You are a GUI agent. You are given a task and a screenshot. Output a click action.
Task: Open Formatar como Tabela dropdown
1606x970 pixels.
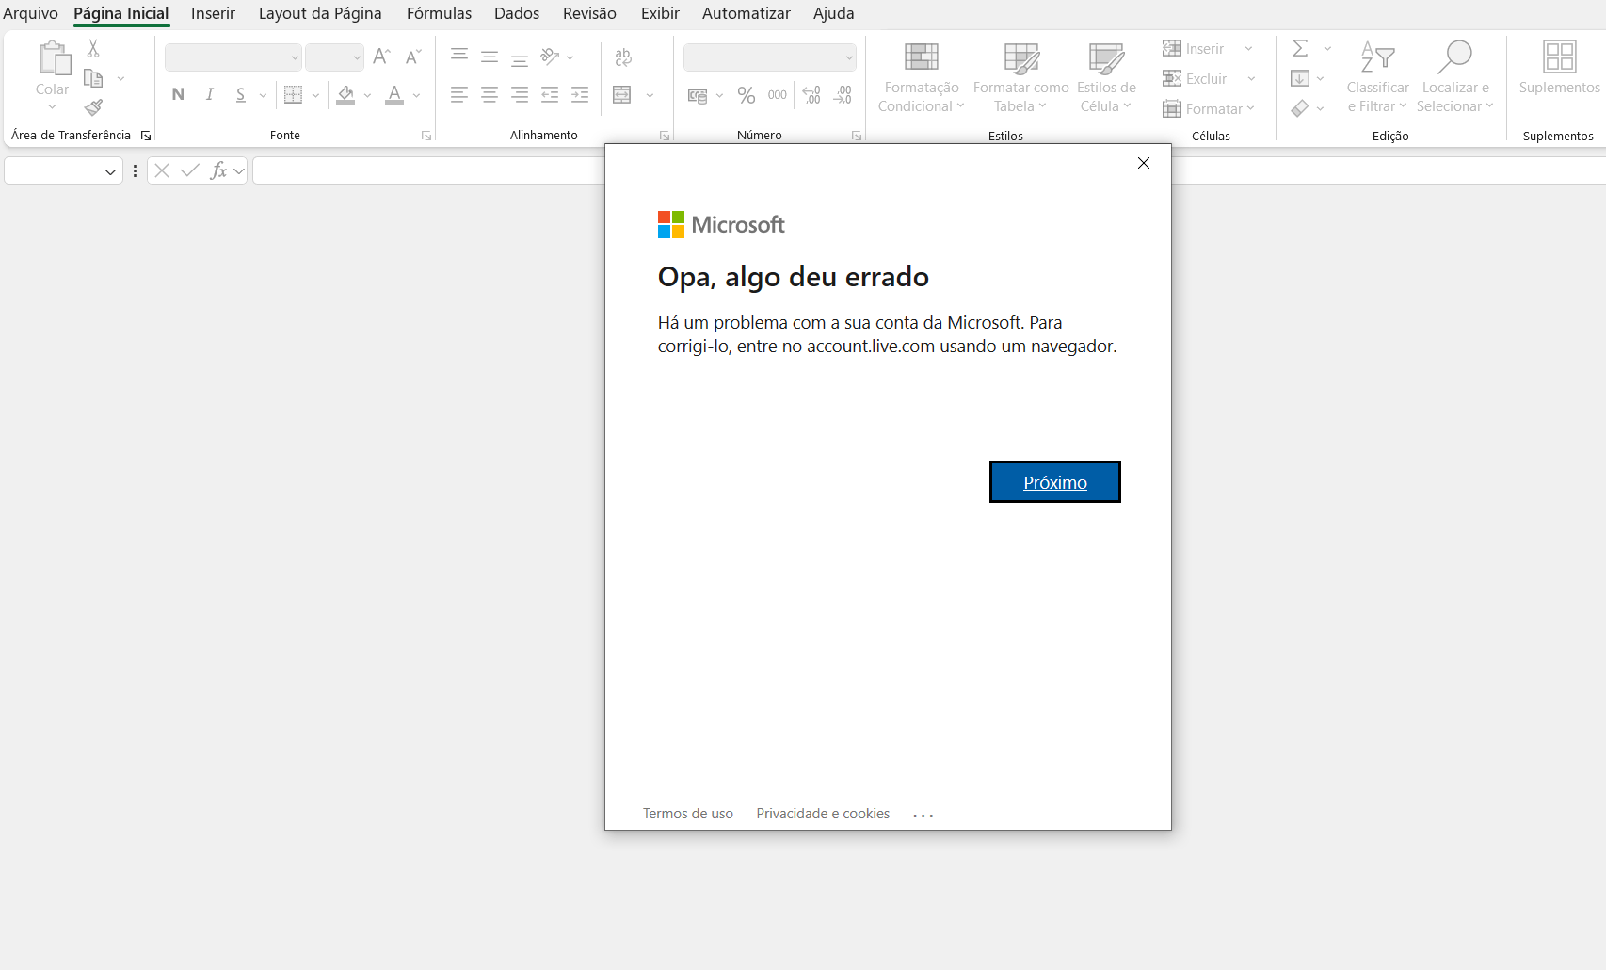(1021, 77)
